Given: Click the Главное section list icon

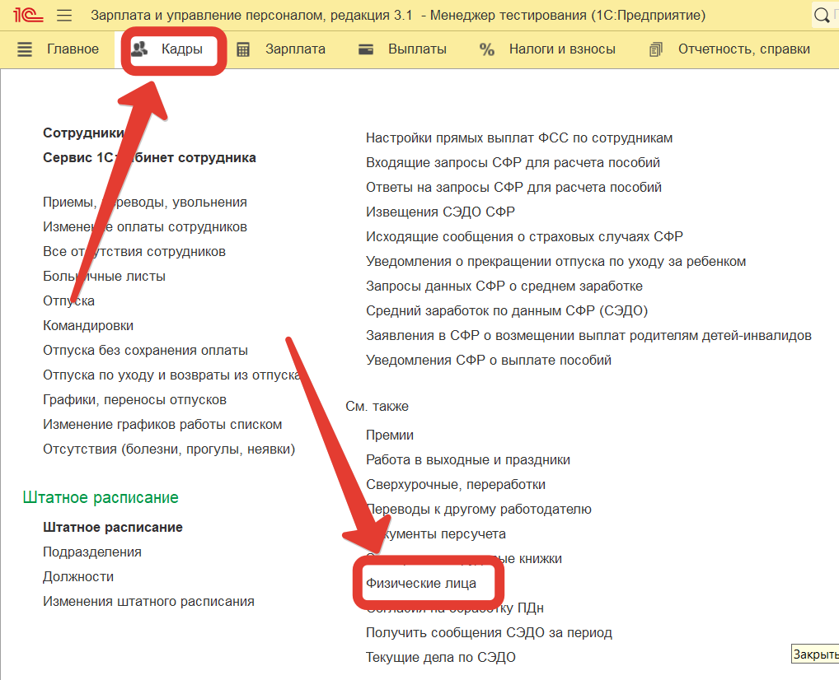Looking at the screenshot, I should pos(25,49).
